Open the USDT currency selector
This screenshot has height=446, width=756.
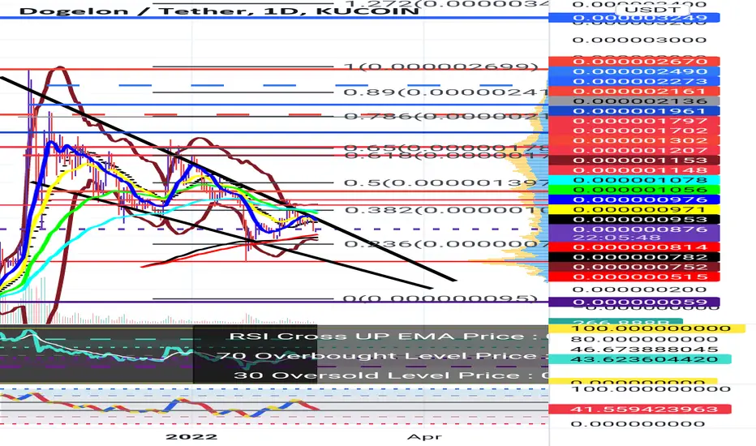[652, 10]
